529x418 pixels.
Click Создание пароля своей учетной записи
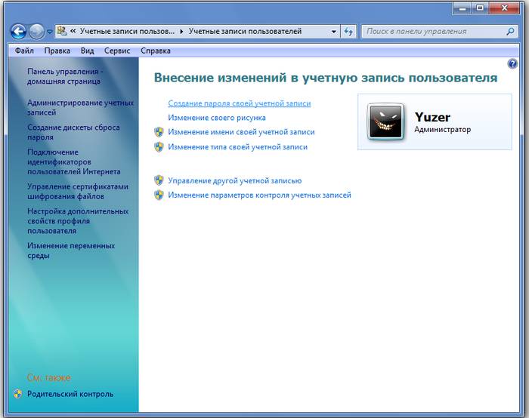click(239, 103)
